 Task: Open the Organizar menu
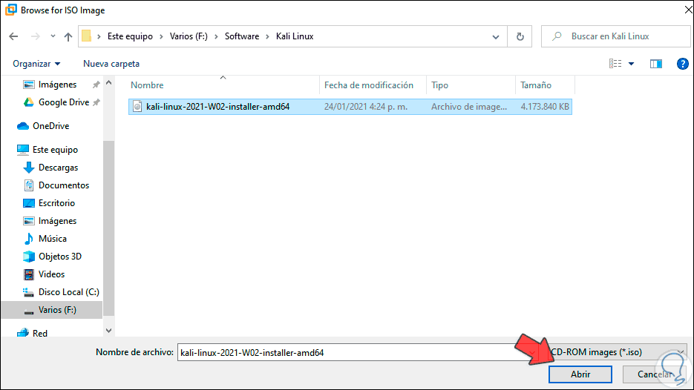coord(36,64)
